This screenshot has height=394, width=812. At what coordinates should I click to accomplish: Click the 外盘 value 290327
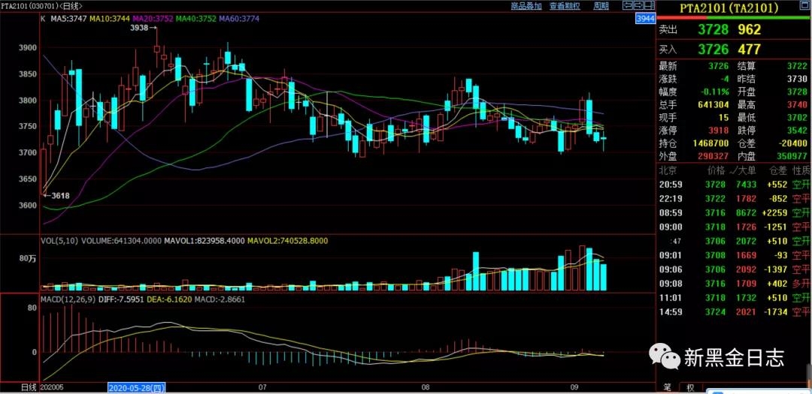[713, 155]
